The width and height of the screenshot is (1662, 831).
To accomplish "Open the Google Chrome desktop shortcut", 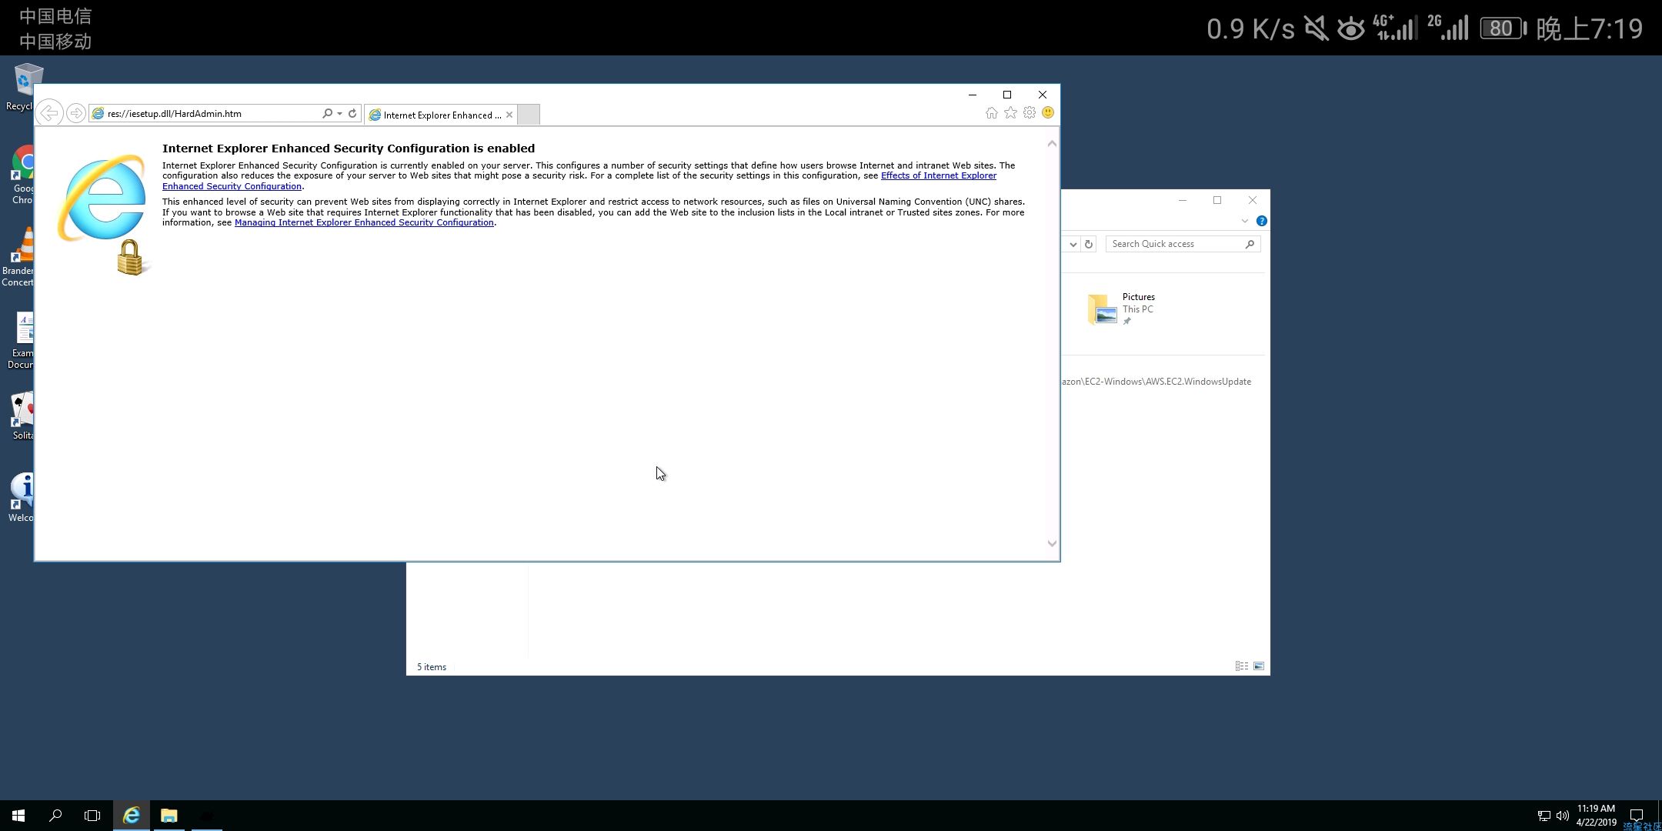I will pos(23,175).
